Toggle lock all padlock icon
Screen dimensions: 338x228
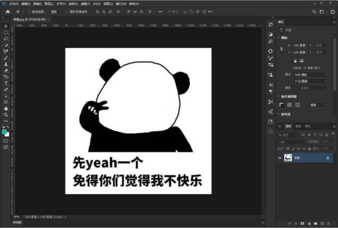(309, 149)
